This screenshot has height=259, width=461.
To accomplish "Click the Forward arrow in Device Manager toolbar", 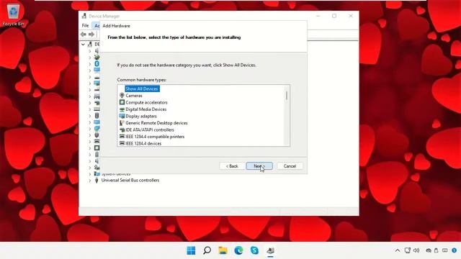I will (91, 35).
